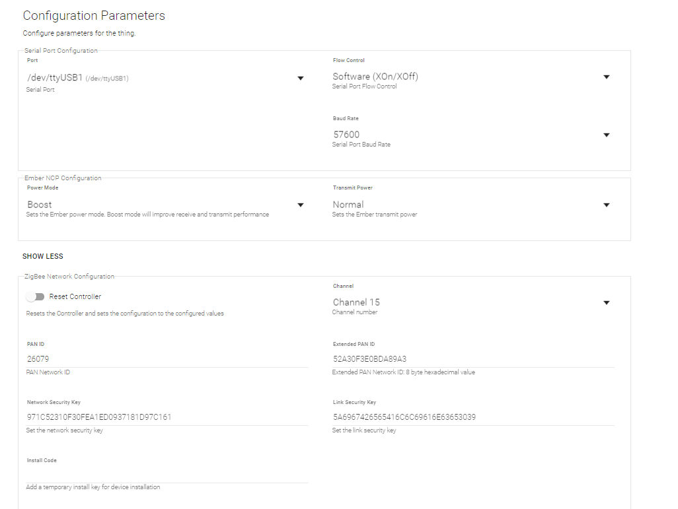
Task: Click the Reset Controller label text
Action: tap(75, 297)
